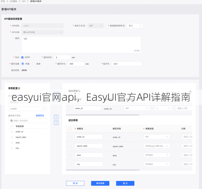Image resolution: width=202 pixels, height=189 pixels.
Task: Click the return parameters horizontal scrollbar
Action: [103, 170]
